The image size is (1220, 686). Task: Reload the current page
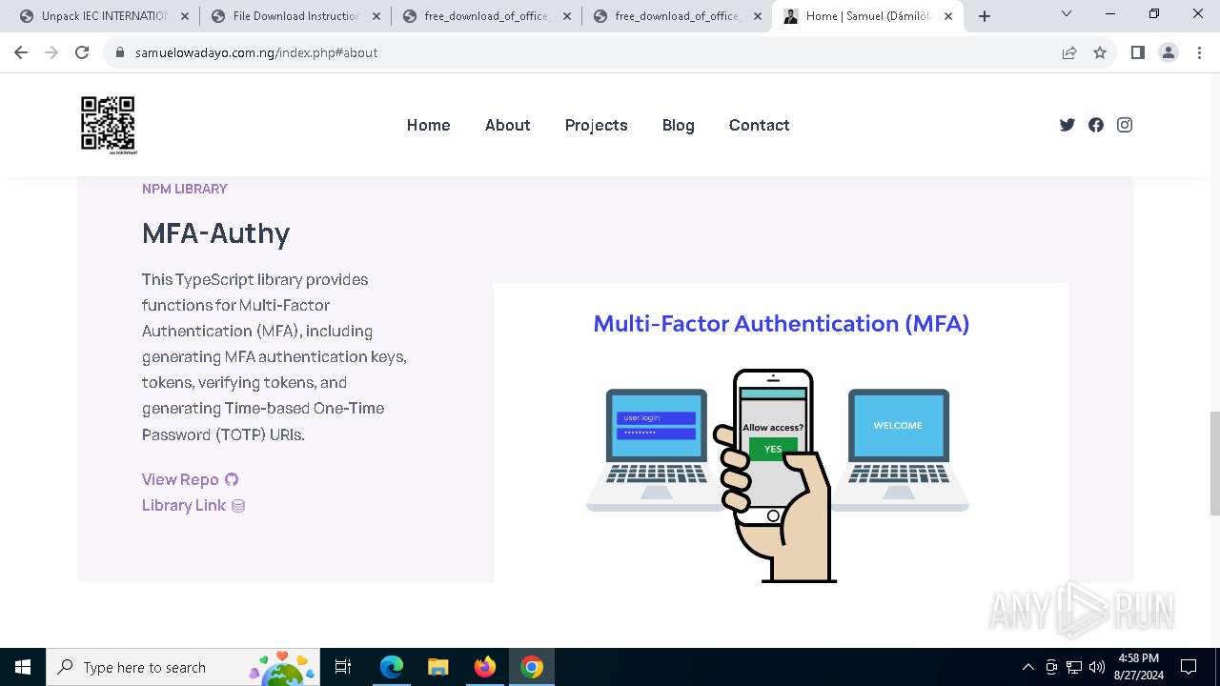82,52
